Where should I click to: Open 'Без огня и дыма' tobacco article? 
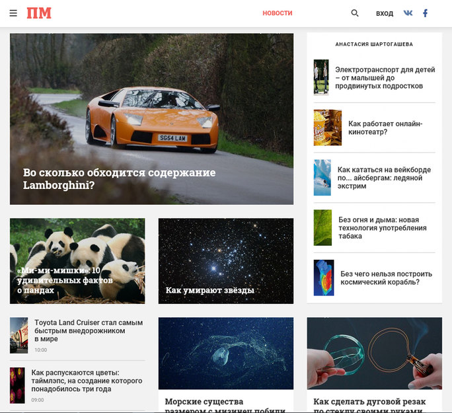click(x=383, y=228)
